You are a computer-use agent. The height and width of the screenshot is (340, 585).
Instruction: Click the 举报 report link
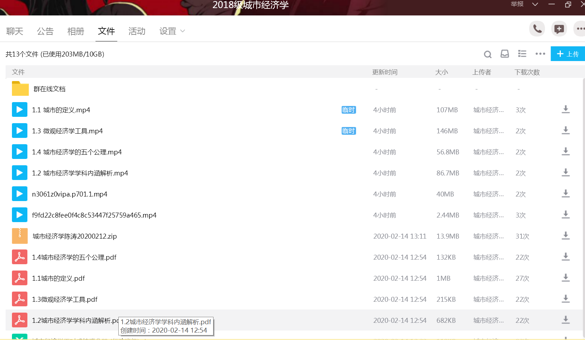click(517, 4)
